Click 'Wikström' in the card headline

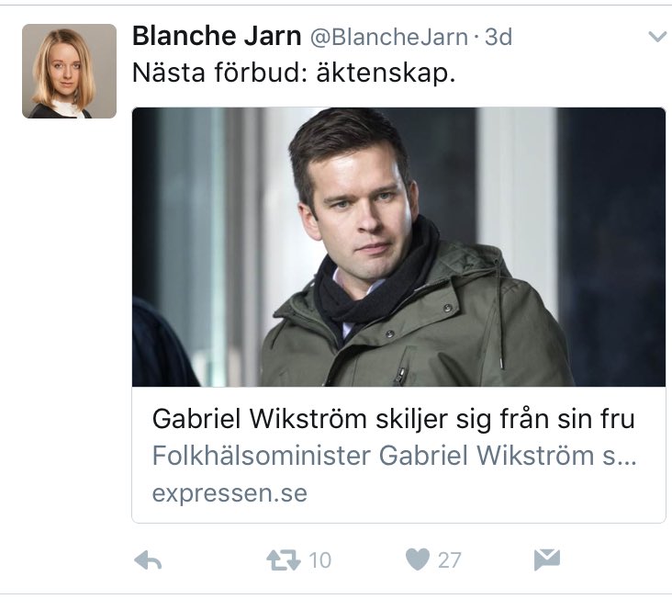308,419
